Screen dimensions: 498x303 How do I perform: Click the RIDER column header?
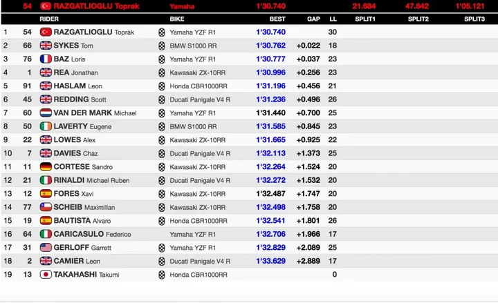tap(49, 19)
